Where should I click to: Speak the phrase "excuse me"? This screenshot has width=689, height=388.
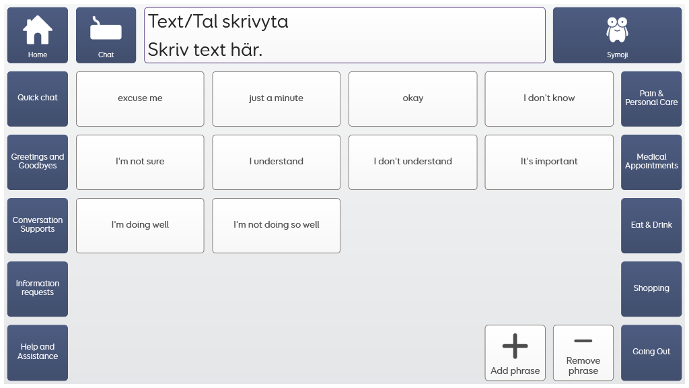click(140, 98)
